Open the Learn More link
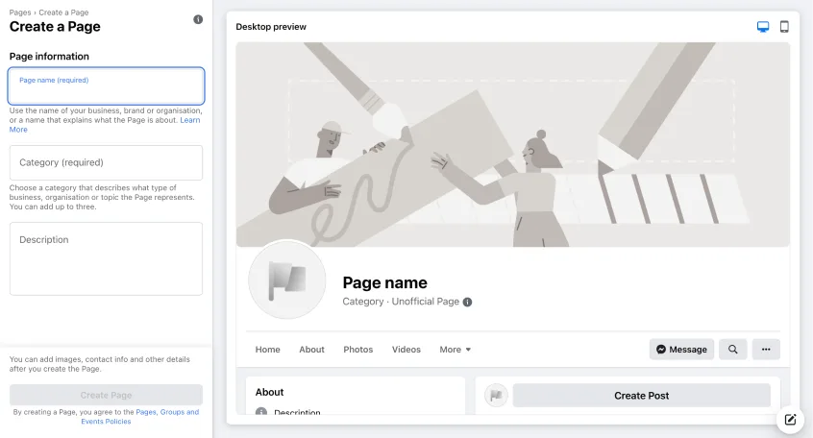Viewport: 813px width, 438px height. coord(189,120)
